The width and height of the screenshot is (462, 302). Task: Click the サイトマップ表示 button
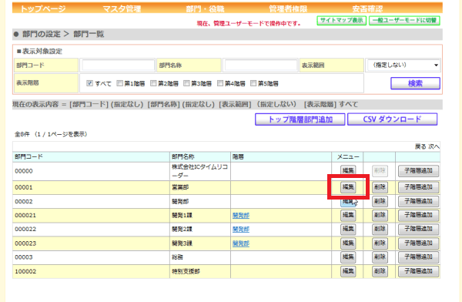point(341,20)
